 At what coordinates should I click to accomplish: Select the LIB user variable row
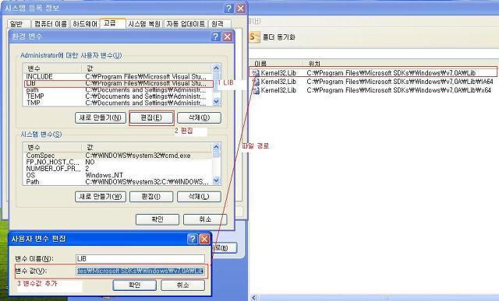[x=117, y=83]
